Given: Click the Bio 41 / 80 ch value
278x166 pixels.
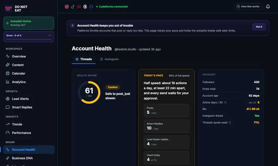Looking at the screenshot, I should [253, 109].
